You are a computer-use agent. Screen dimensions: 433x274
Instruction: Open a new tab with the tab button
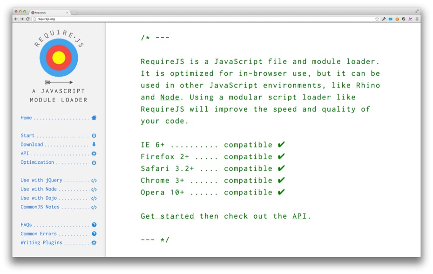coord(75,13)
